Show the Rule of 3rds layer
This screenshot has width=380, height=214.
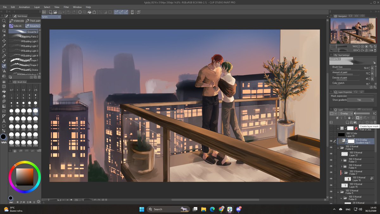coord(331,128)
